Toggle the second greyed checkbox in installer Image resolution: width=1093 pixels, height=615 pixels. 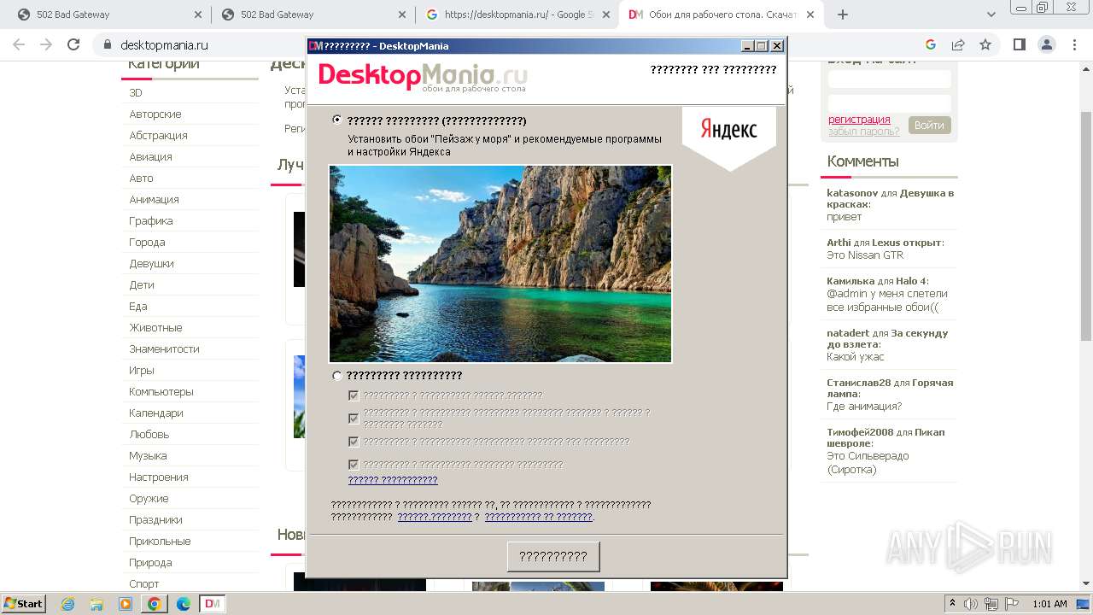[x=354, y=419]
